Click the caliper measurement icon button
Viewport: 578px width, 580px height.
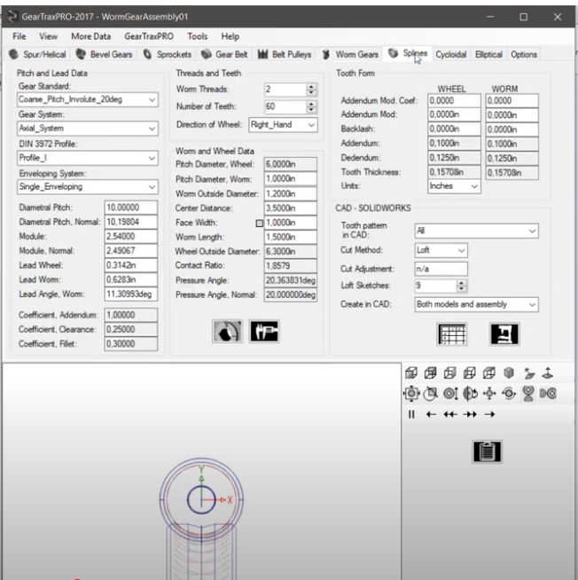click(264, 331)
